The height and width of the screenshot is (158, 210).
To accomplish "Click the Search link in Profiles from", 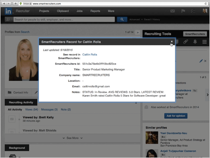I will click(x=25, y=32).
